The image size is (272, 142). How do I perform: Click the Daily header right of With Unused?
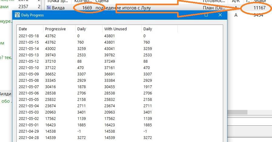(148, 29)
